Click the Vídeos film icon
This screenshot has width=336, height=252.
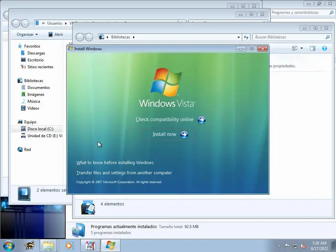tap(23, 108)
